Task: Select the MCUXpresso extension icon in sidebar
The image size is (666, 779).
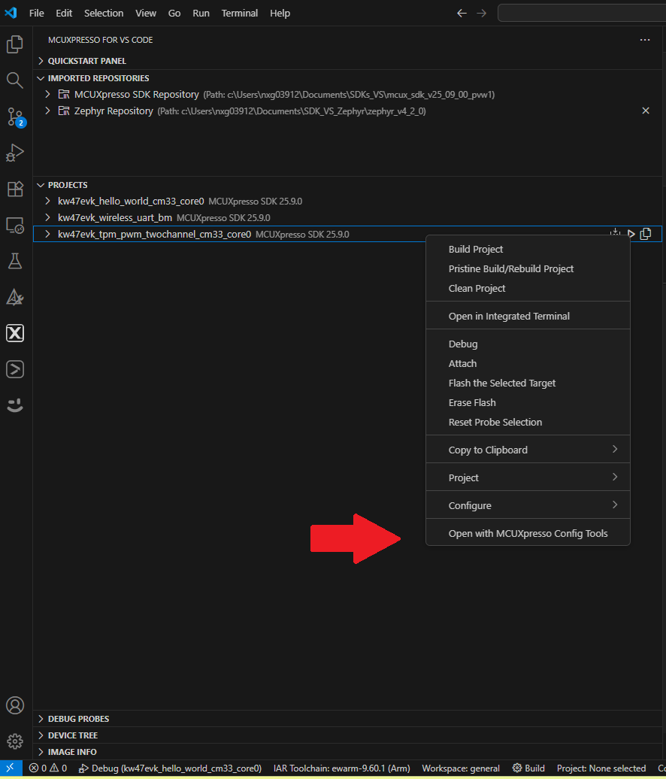Action: pyautogui.click(x=15, y=333)
